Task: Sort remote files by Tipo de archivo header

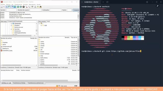Action: coord(74,37)
